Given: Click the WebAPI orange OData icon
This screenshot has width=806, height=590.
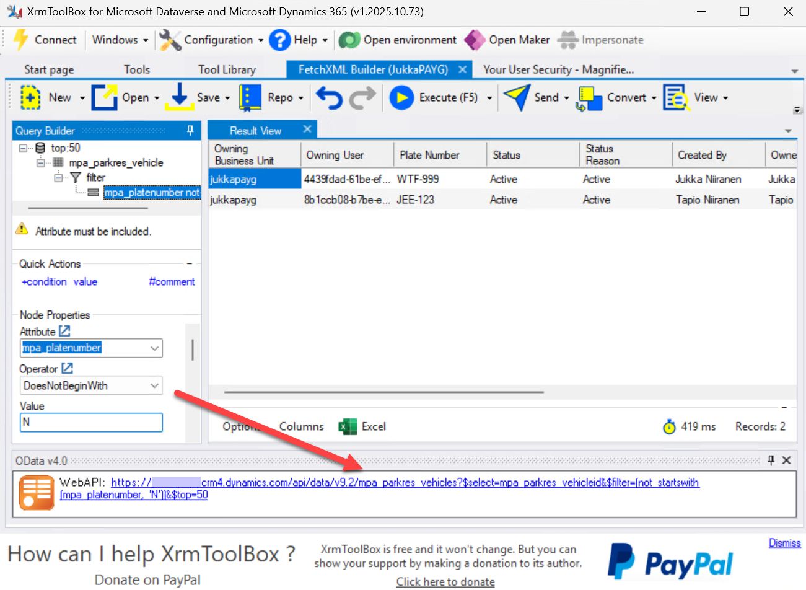Looking at the screenshot, I should [x=37, y=493].
